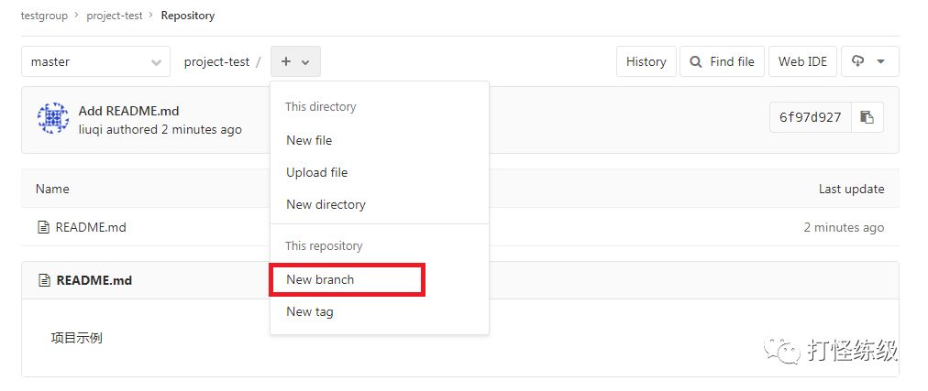Open the master branch dropdown
Image resolution: width=928 pixels, height=391 pixels.
coord(96,61)
